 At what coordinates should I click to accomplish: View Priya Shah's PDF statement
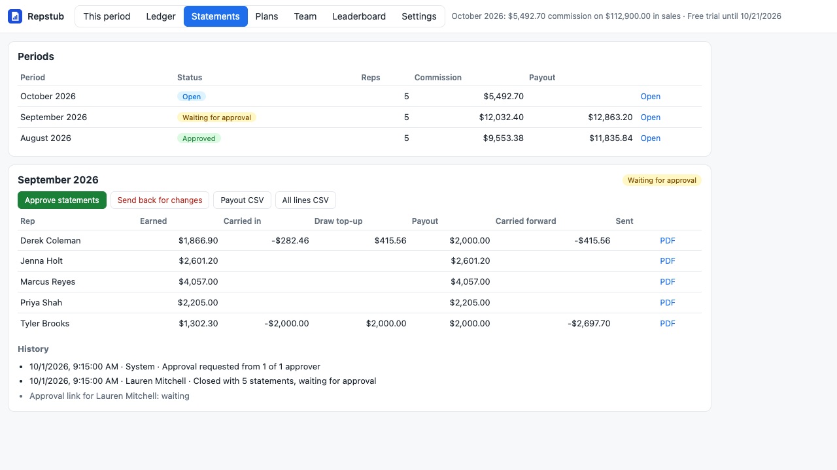click(x=668, y=303)
